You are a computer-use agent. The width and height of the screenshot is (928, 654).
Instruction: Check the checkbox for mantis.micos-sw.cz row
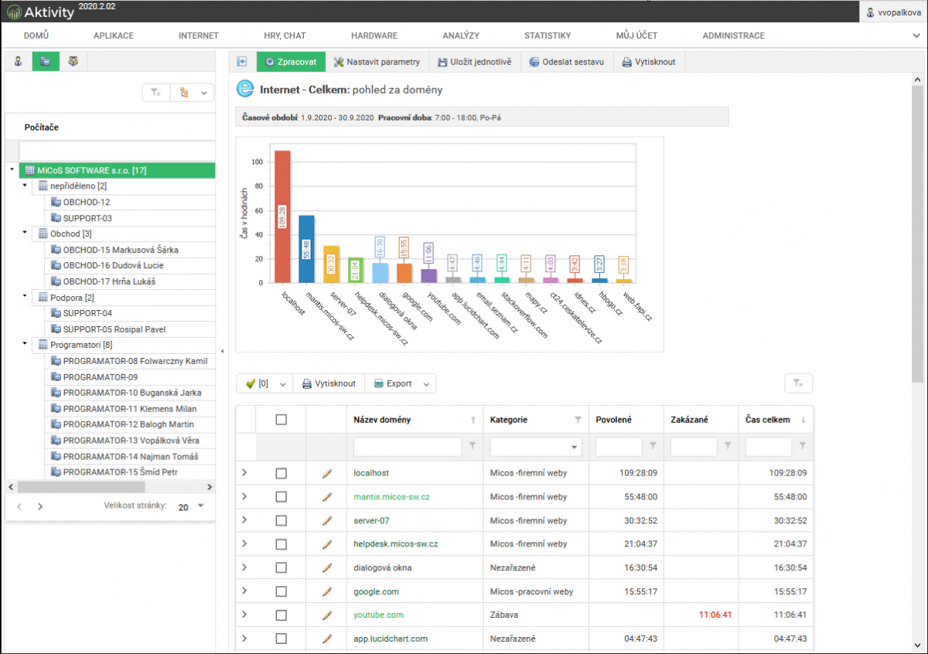(281, 497)
